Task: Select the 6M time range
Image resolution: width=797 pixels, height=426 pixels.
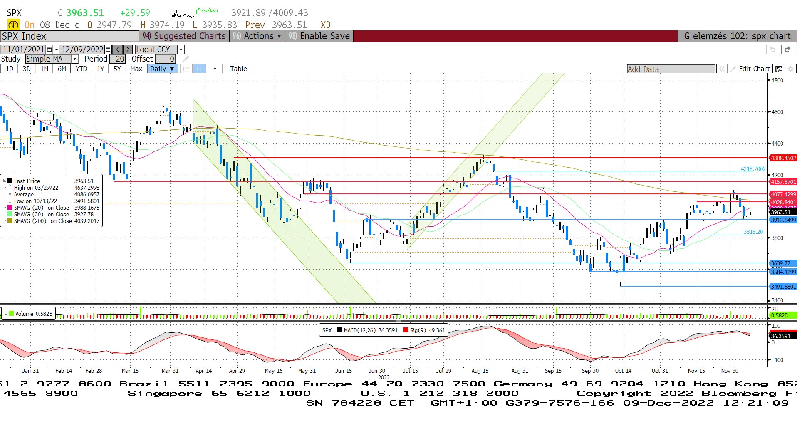Action: click(x=62, y=69)
